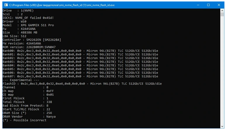Image resolution: width=225 pixels, height=130 pixels.
Task: Click 'FW revision: 42A4SANA' line
Action: tap(22, 44)
